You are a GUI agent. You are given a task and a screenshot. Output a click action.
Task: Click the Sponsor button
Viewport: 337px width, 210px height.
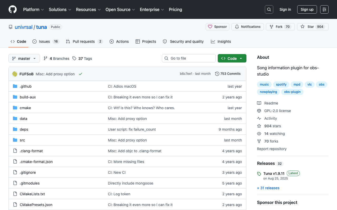click(217, 27)
